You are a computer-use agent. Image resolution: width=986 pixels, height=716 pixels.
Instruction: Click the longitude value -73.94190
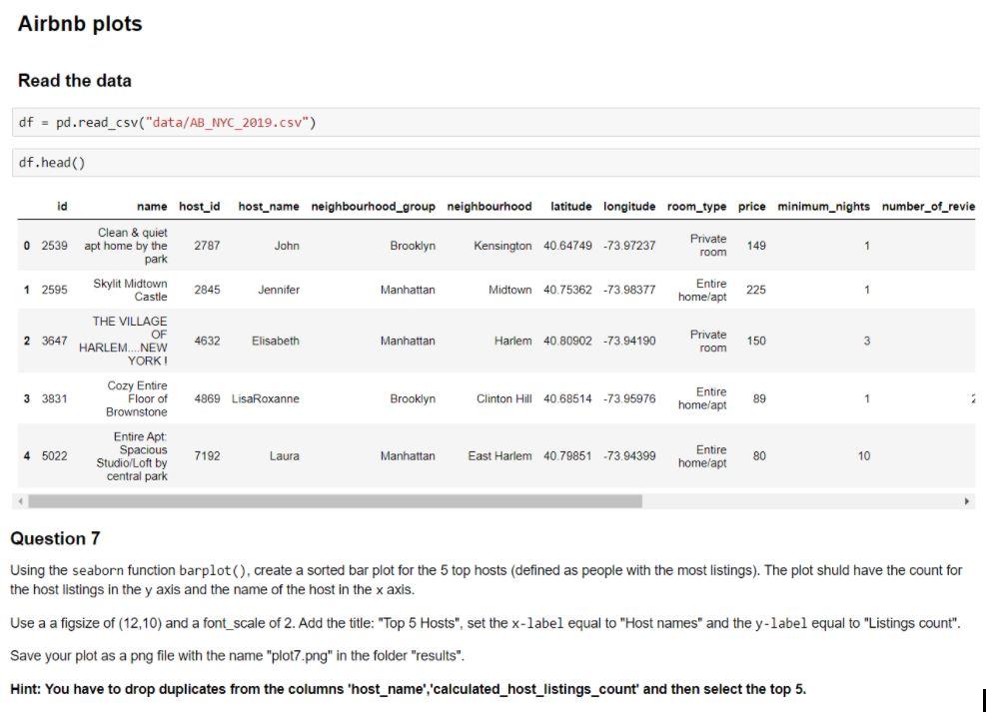click(x=629, y=341)
